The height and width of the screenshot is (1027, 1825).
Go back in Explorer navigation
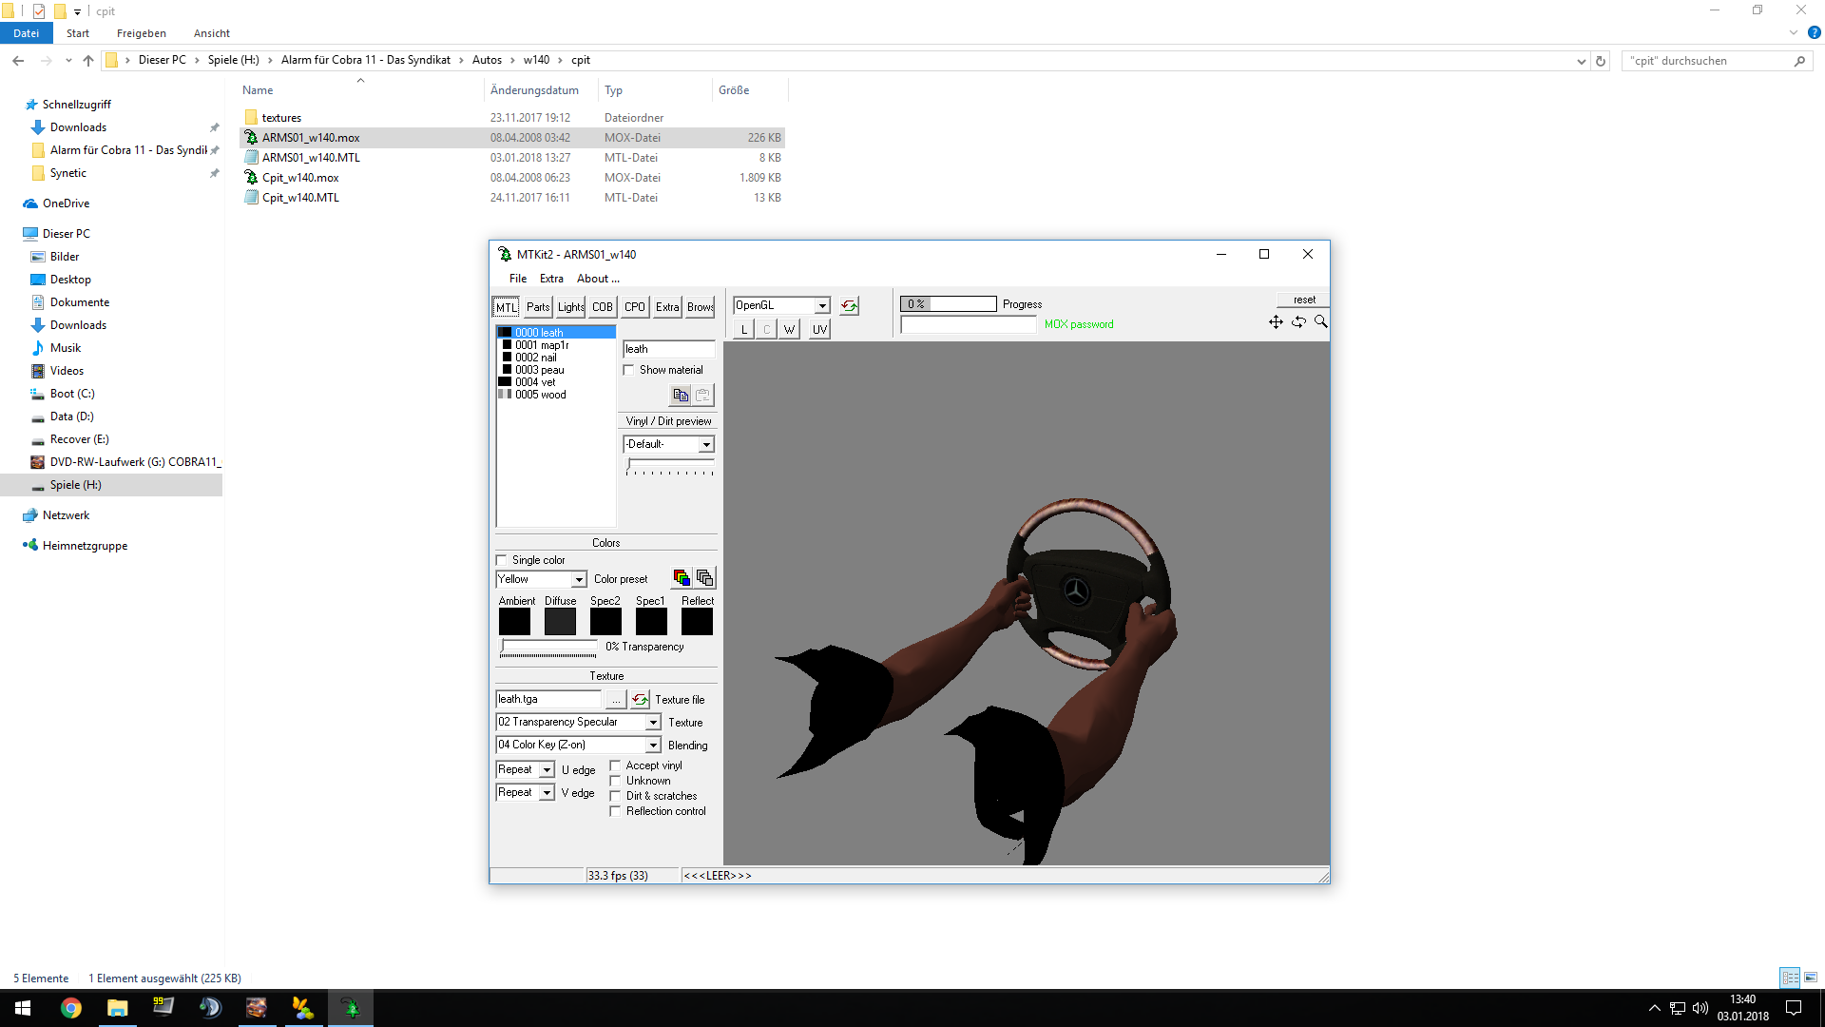[18, 61]
